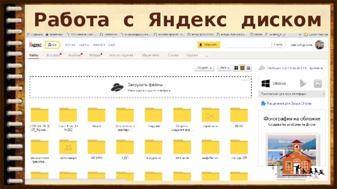Switch to list view
Image resolution: width=337 pixels, height=189 pixels.
coord(249,68)
